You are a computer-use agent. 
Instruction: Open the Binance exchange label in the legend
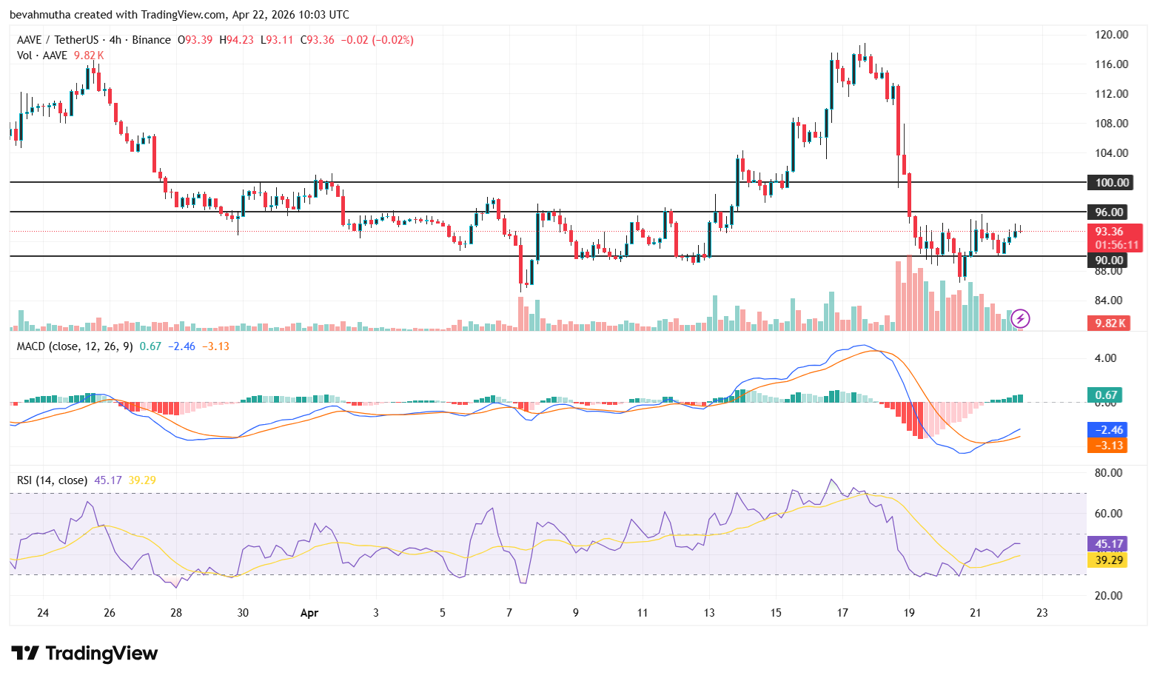click(x=152, y=40)
